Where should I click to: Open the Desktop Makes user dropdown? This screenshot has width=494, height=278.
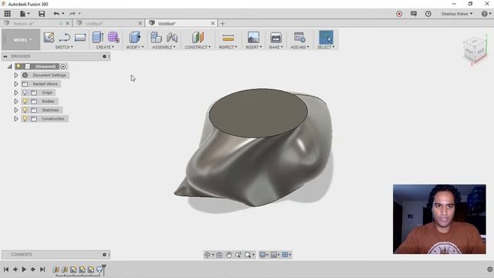(x=457, y=14)
